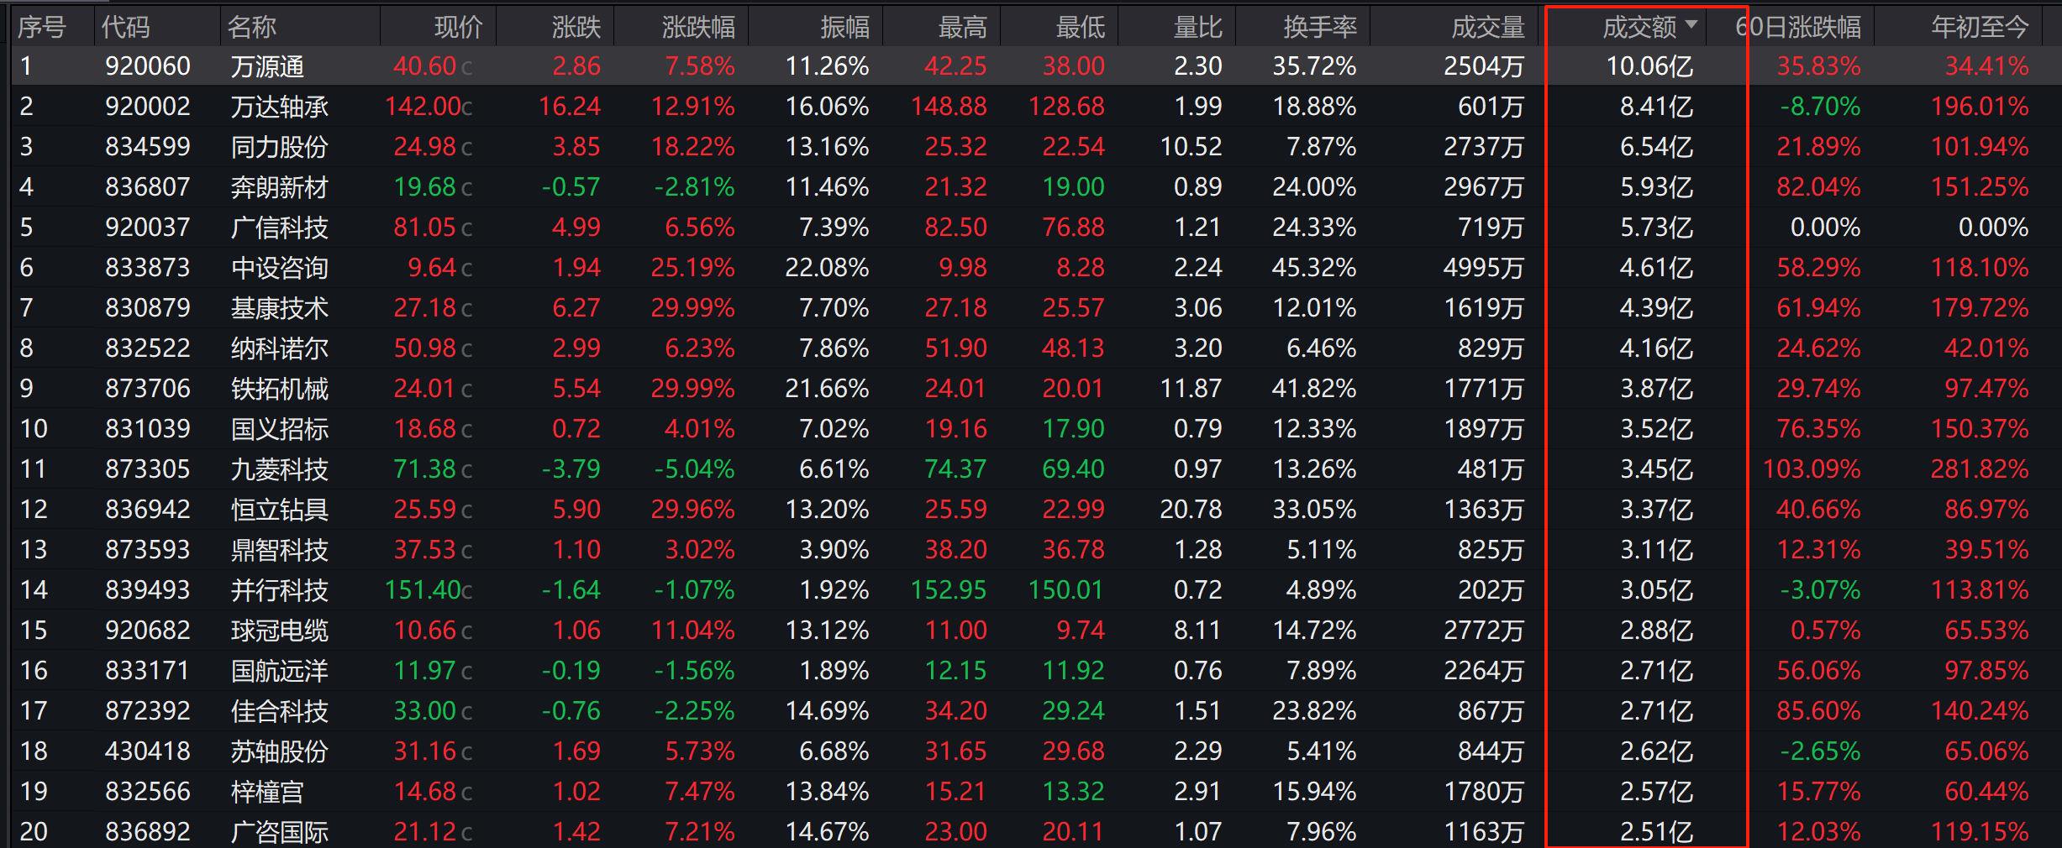The height and width of the screenshot is (848, 2062).
Task: Click the 22.08% amplitude cell
Action: pos(828,268)
